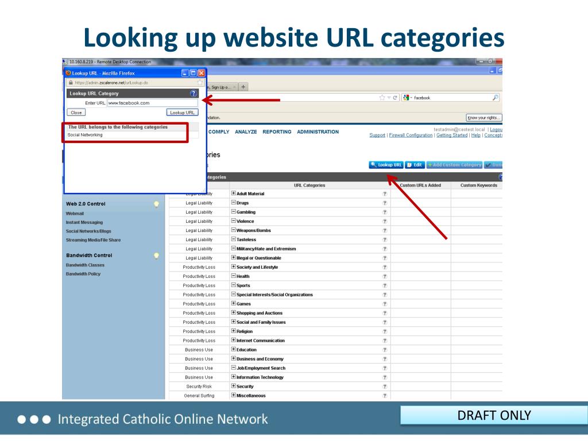Click the help icon on the Miscellaneous row

pyautogui.click(x=385, y=396)
